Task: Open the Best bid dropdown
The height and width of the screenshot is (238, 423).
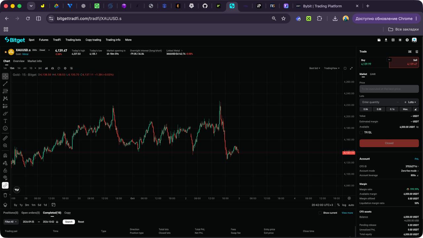Action: pyautogui.click(x=315, y=68)
